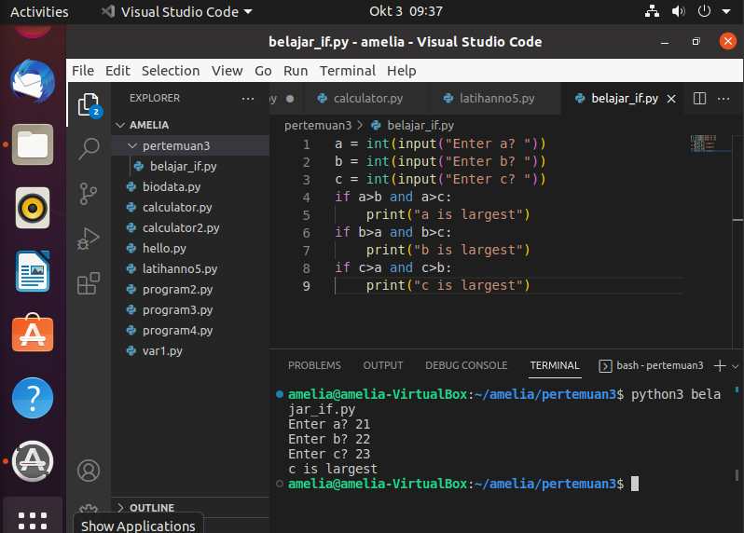Screen dimensions: 744x533
Task: Collapse the pertemuan3 folder
Action: point(132,145)
